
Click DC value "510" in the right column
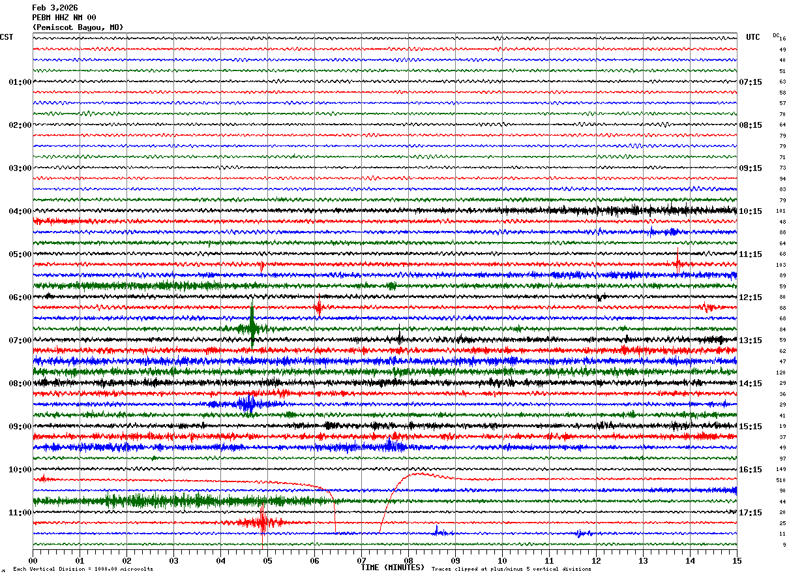point(781,480)
